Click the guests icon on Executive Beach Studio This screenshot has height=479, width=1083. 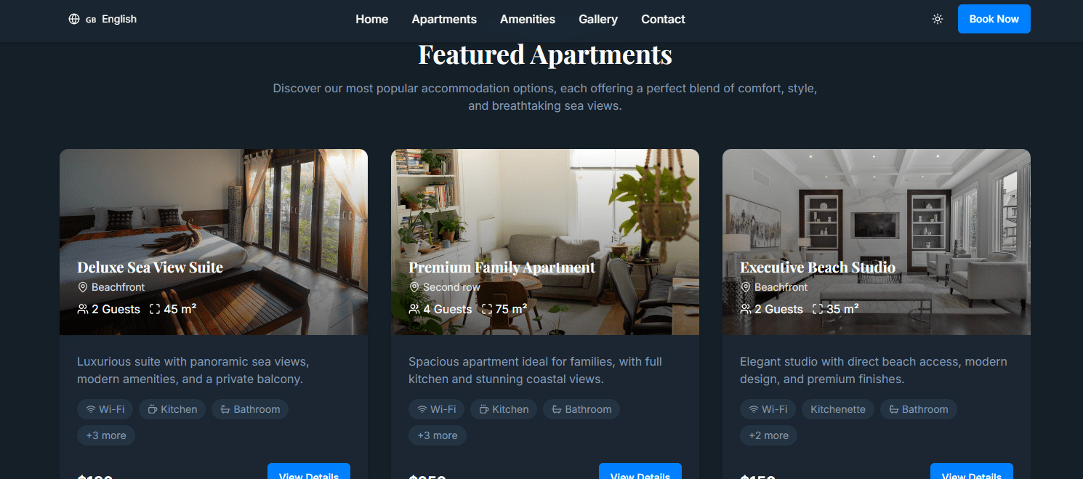tap(746, 309)
